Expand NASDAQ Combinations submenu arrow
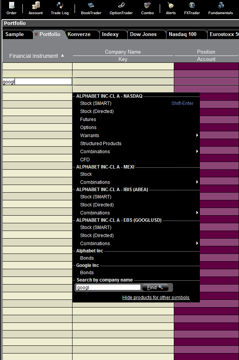This screenshot has width=239, height=360. tap(197, 151)
